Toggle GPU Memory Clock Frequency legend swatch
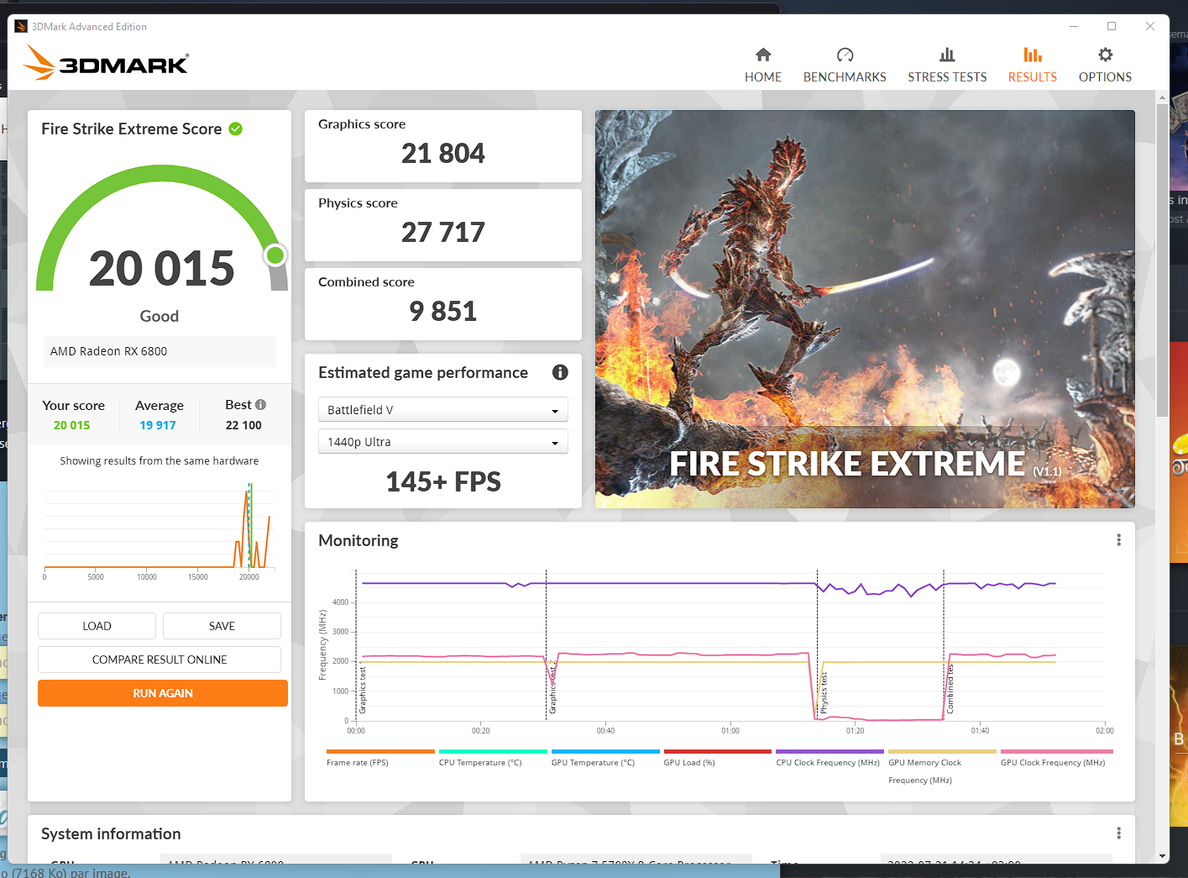1188x878 pixels. tap(942, 751)
